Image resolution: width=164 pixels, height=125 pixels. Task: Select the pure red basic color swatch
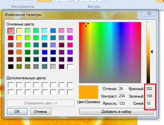coord(11,38)
